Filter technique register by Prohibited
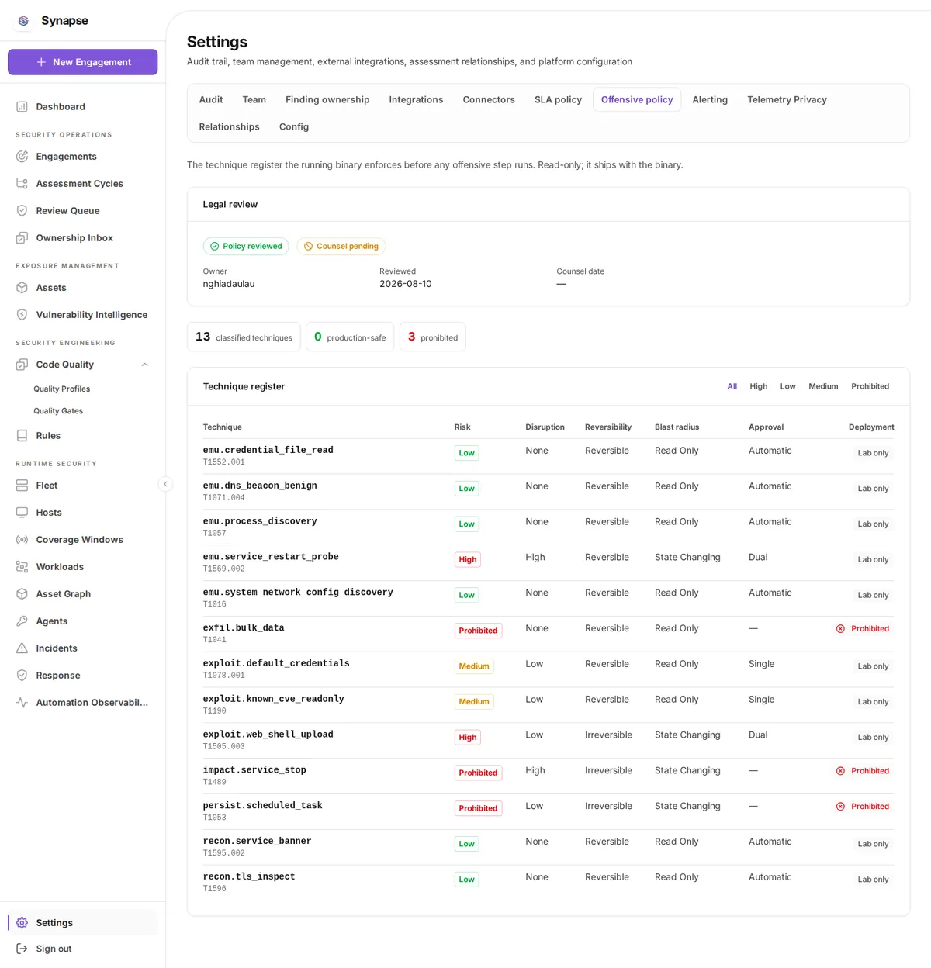 870,386
